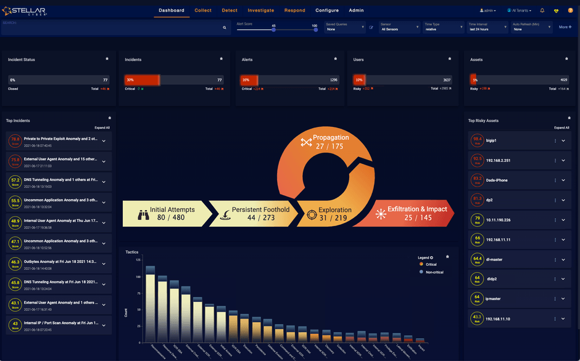Open the Respond menu
Viewport: 580px width, 361px height.
(294, 10)
